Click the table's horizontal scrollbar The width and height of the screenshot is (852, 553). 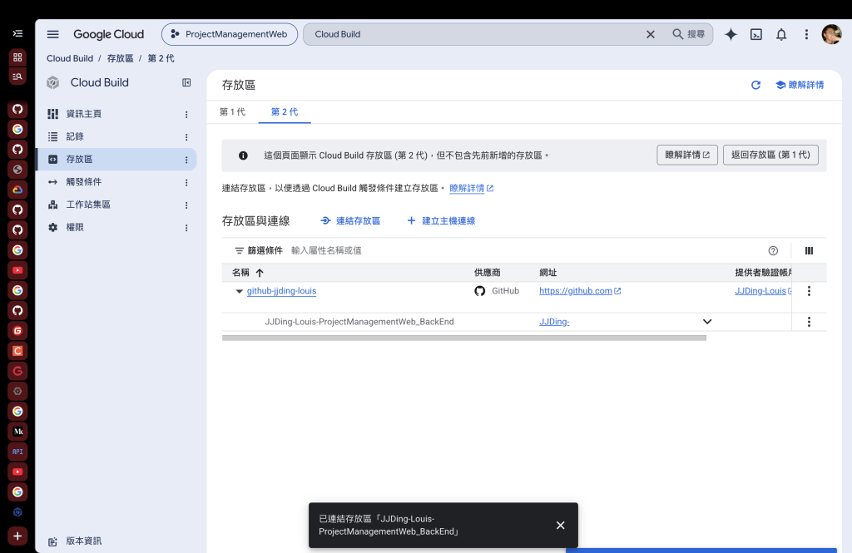(464, 338)
